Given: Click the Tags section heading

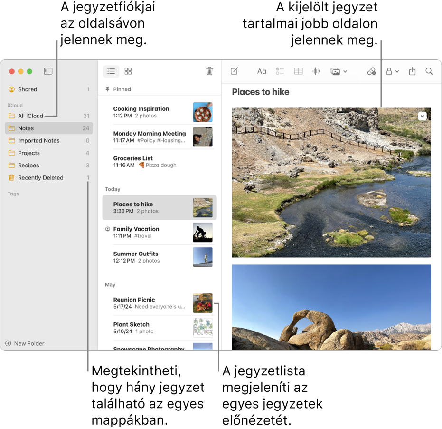Looking at the screenshot, I should [13, 194].
